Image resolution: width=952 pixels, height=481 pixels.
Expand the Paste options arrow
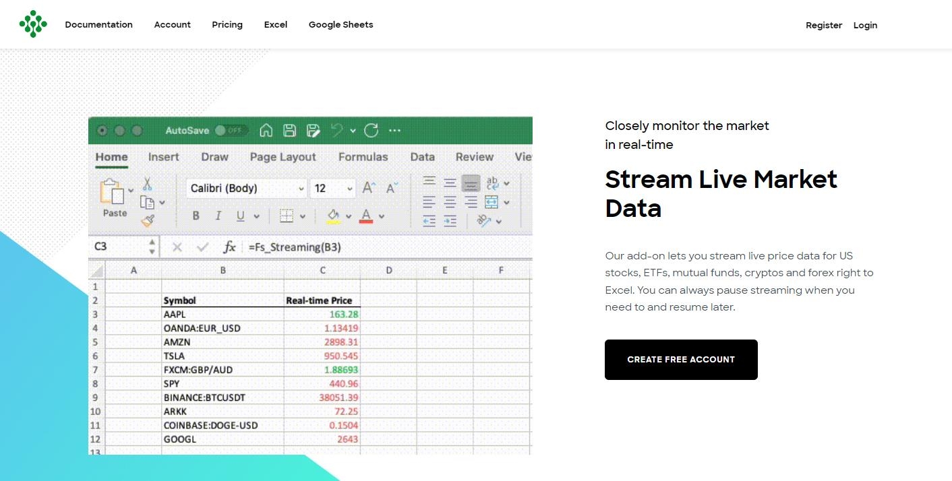point(131,190)
